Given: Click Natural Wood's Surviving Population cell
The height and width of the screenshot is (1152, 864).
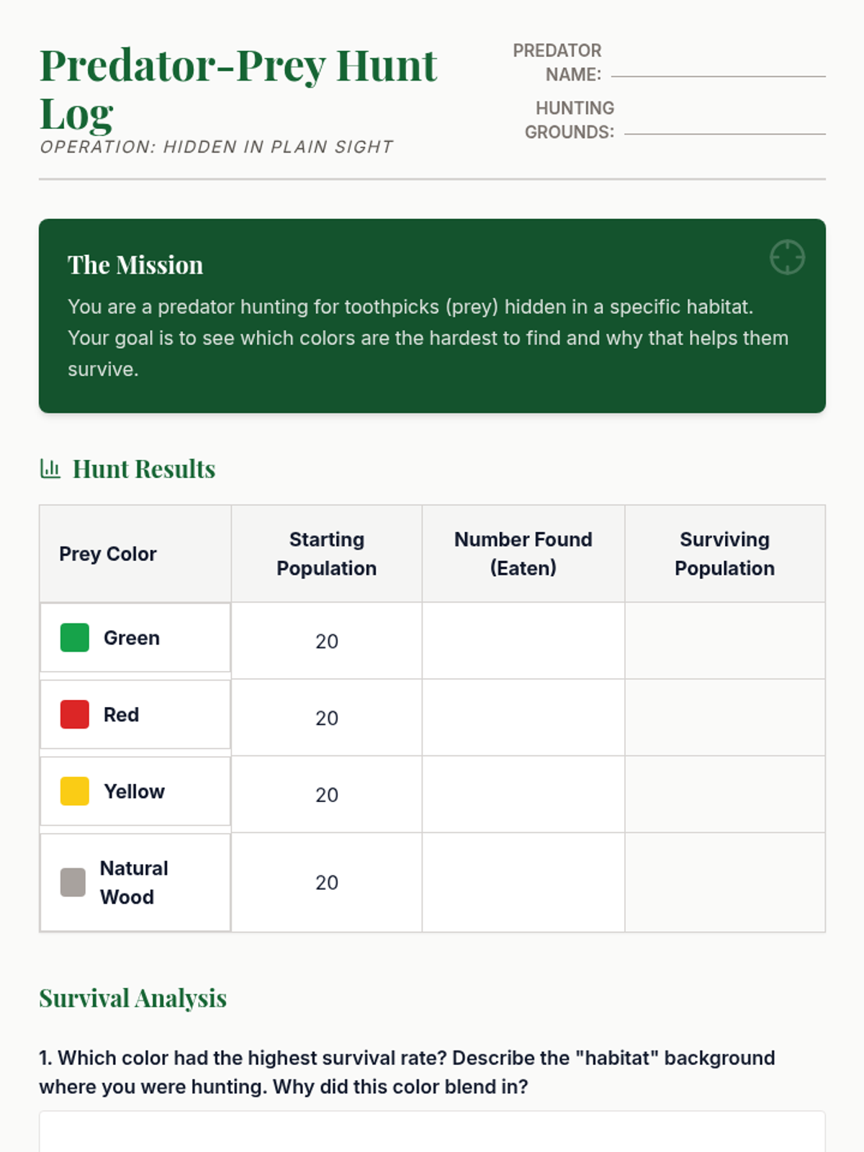Looking at the screenshot, I should [x=724, y=882].
